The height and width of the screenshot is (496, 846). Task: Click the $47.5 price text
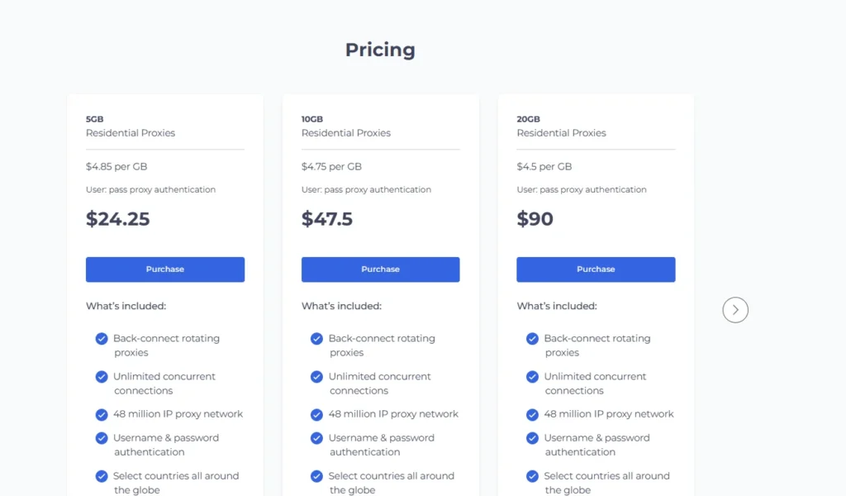click(327, 218)
